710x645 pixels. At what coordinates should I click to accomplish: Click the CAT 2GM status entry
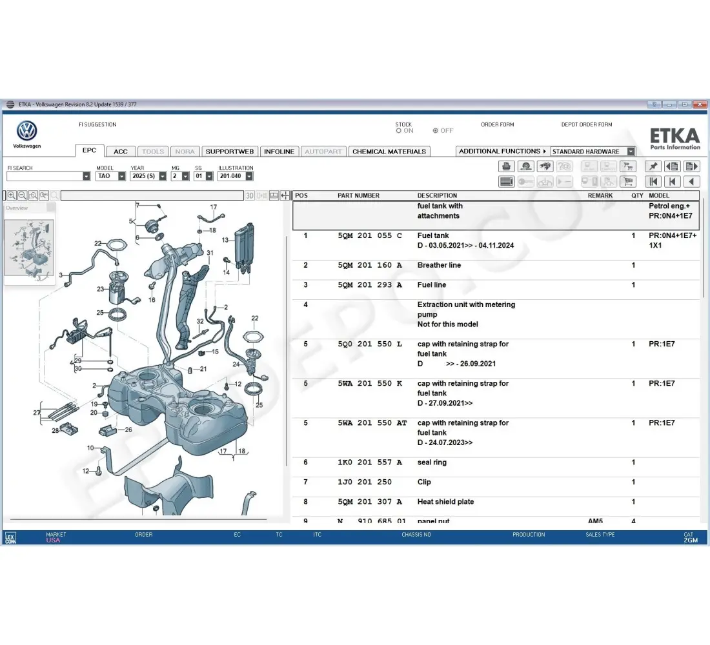pos(691,537)
